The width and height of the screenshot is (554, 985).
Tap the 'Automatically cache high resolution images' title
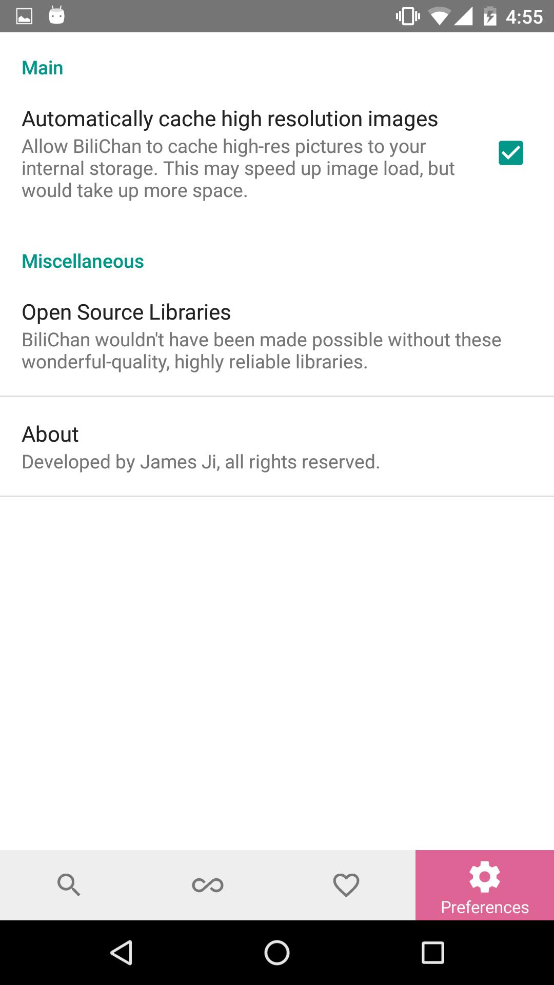point(230,119)
